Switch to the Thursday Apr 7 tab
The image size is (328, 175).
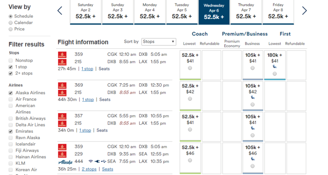pyautogui.click(x=246, y=12)
